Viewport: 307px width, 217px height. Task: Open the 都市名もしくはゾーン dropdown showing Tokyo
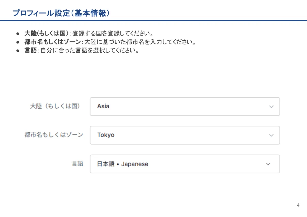185,135
